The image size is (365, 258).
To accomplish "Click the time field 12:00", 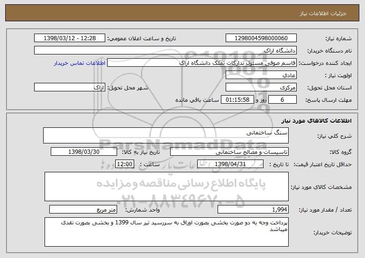I will point(125,164).
